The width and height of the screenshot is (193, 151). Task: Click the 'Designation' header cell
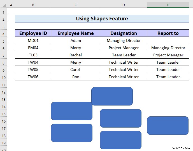pos(124,33)
